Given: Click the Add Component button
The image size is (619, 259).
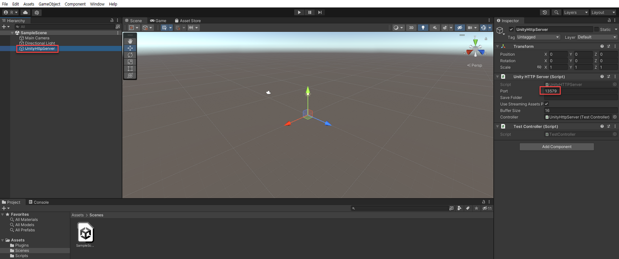Looking at the screenshot, I should [557, 147].
